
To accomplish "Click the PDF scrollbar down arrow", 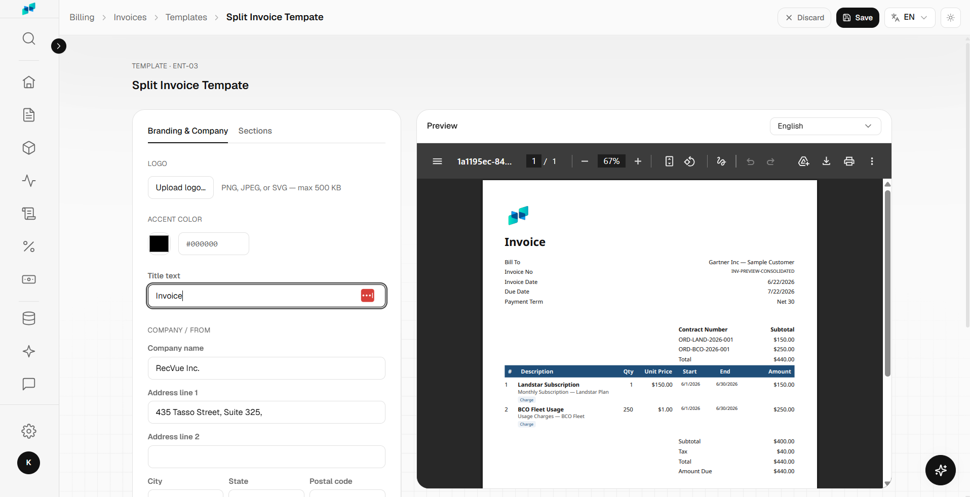I will click(x=887, y=484).
